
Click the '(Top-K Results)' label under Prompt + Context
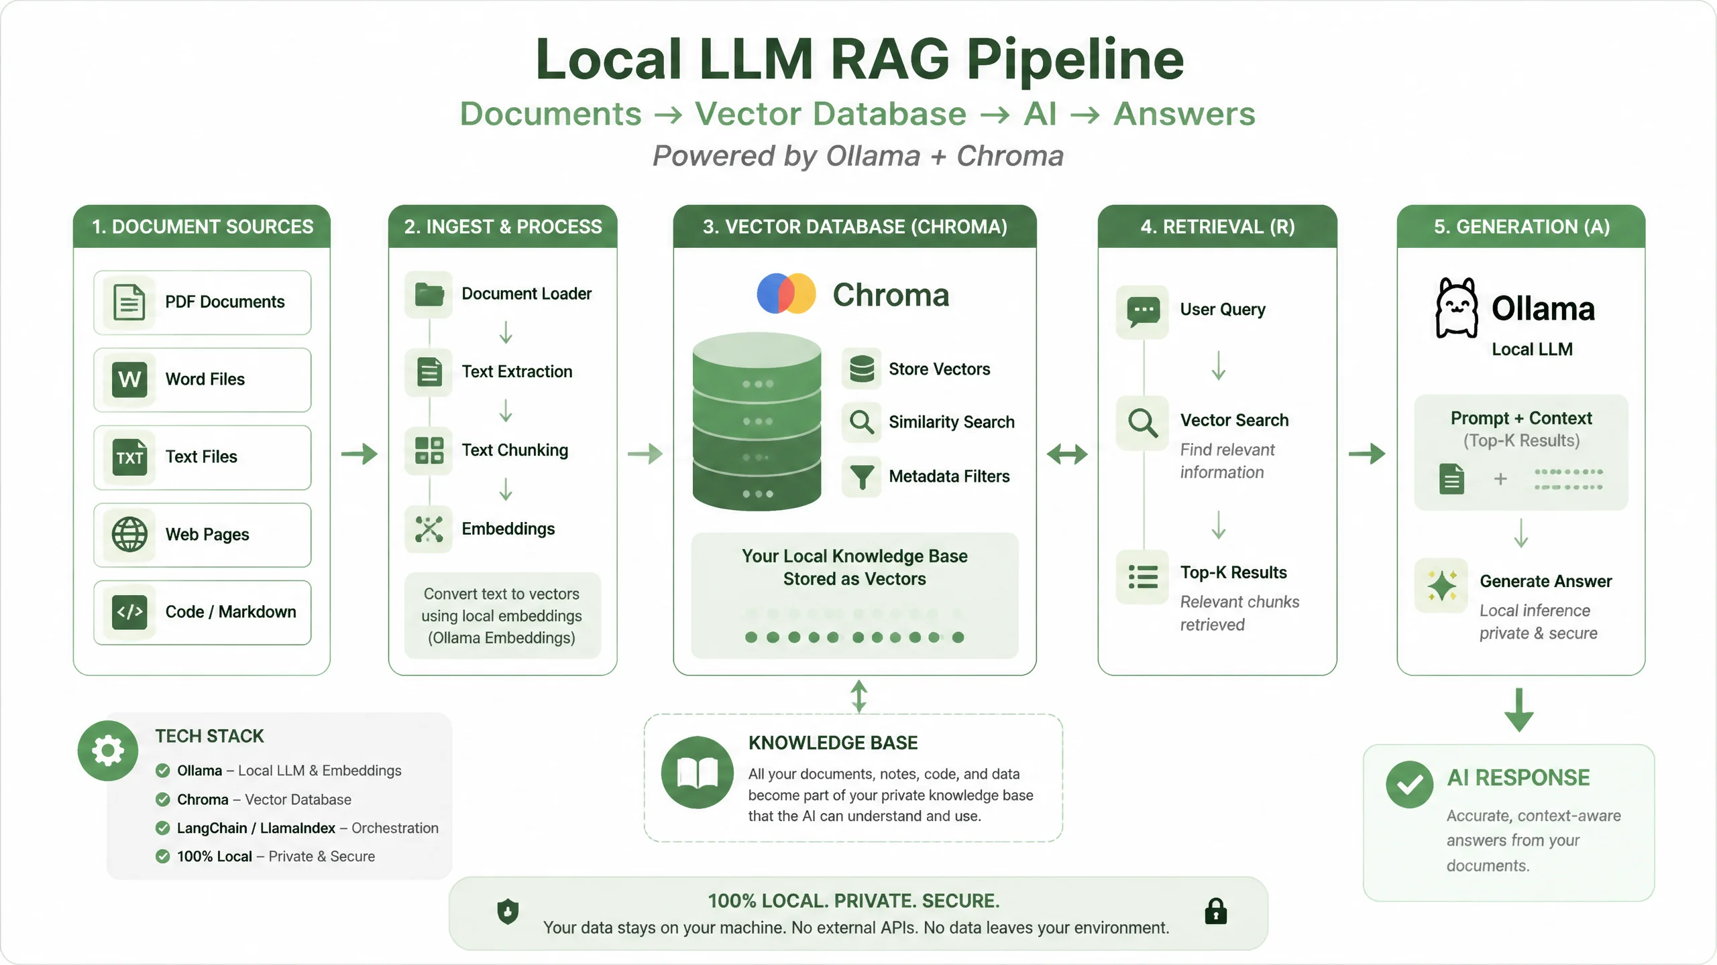[x=1521, y=441]
